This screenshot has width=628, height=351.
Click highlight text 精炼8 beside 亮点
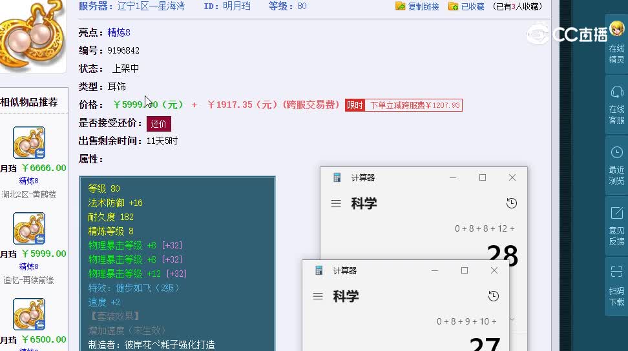[118, 32]
